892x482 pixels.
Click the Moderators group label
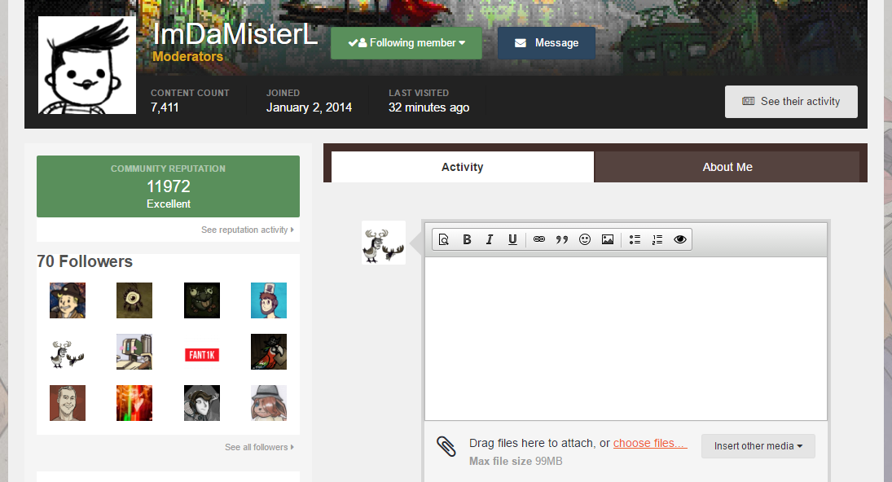coord(187,56)
